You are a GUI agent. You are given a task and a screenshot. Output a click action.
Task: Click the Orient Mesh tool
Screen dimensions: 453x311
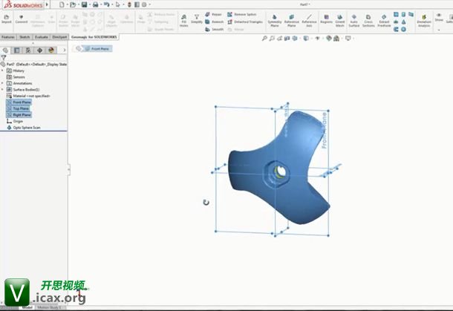pyautogui.click(x=340, y=21)
